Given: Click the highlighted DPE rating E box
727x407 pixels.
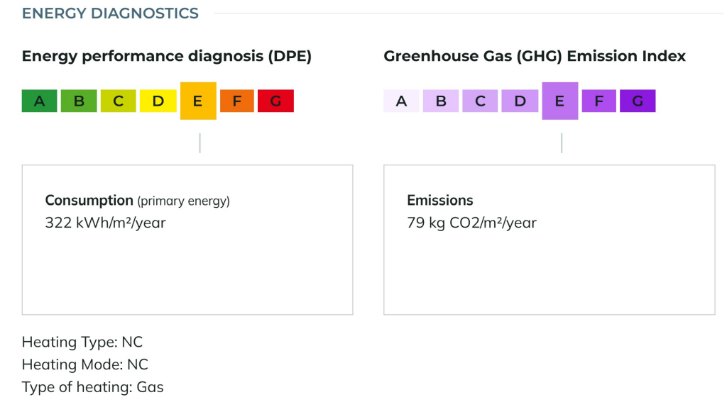Looking at the screenshot, I should coord(198,101).
